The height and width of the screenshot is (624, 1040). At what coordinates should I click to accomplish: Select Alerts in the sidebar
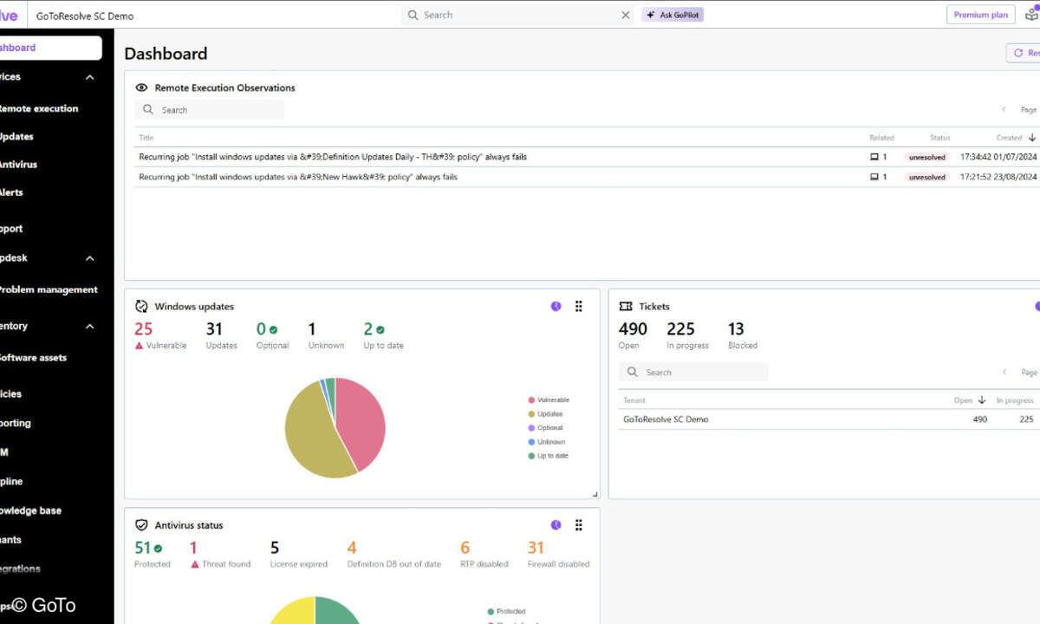click(x=11, y=192)
